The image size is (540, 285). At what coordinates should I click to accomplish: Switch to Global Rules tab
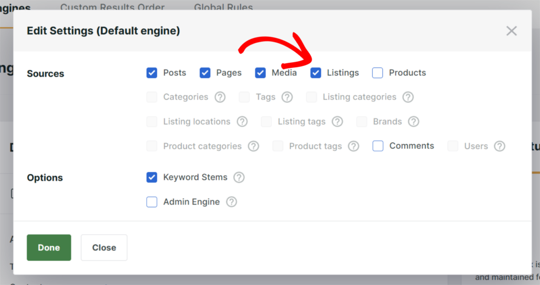223,7
